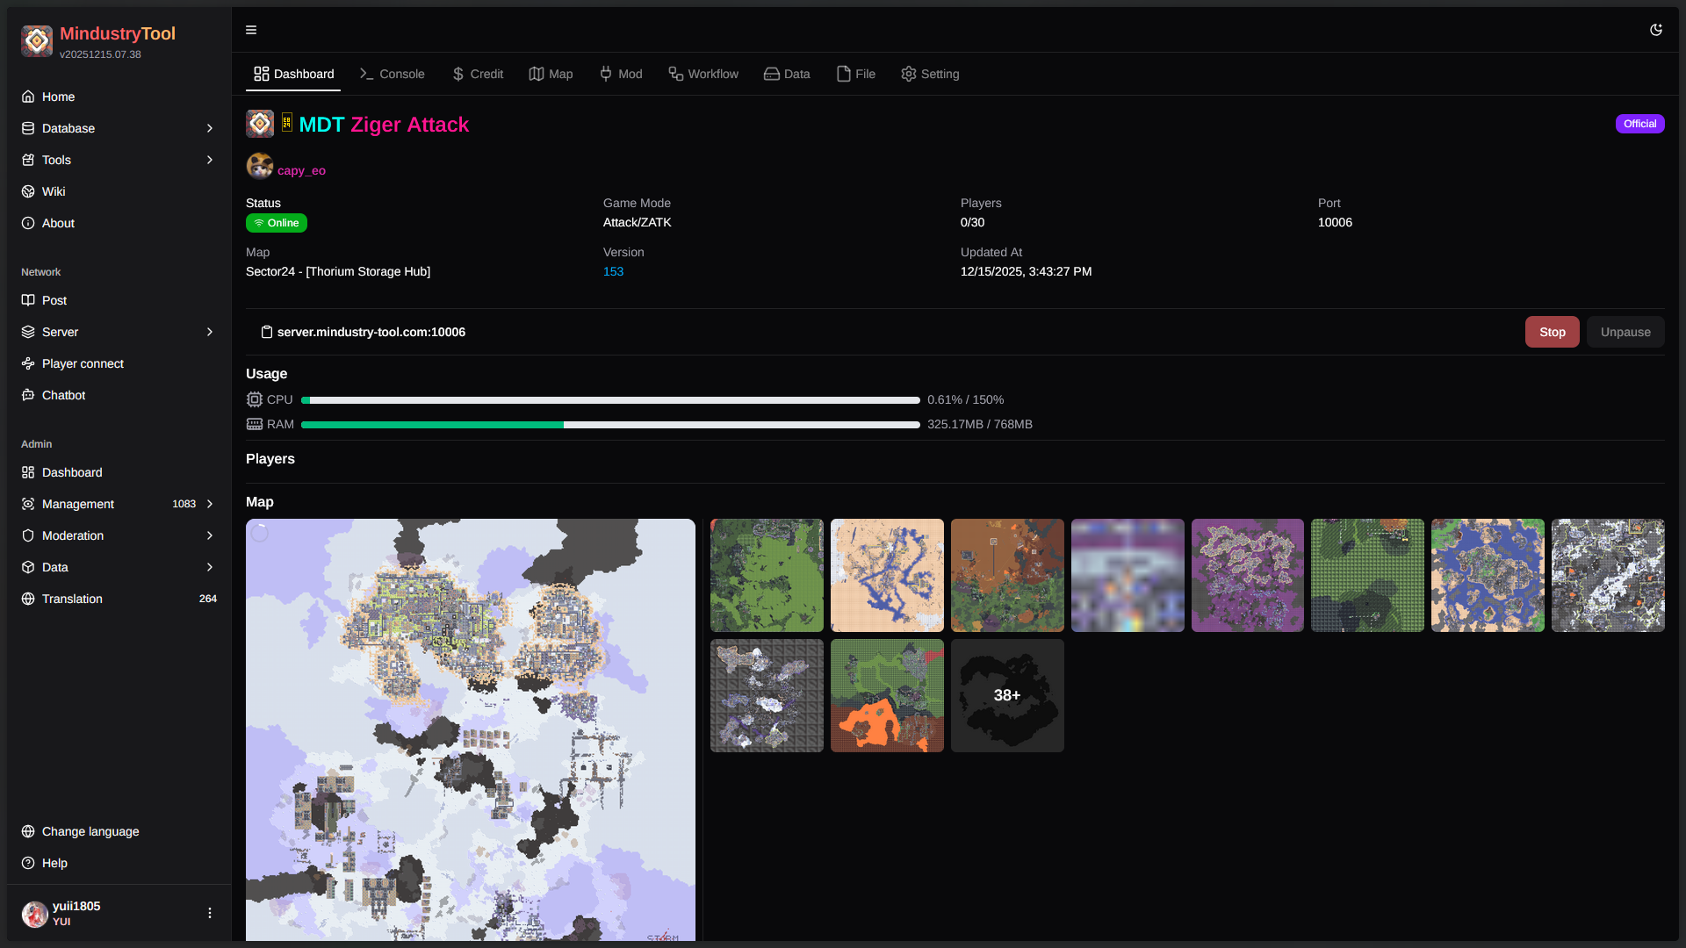1686x948 pixels.
Task: Switch to the Console tab
Action: 392,74
